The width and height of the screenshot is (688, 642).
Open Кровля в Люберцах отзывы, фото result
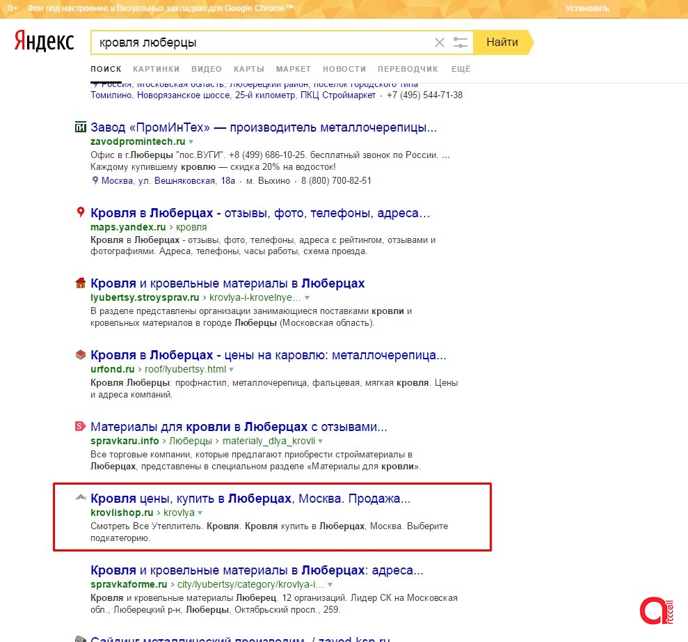click(260, 213)
